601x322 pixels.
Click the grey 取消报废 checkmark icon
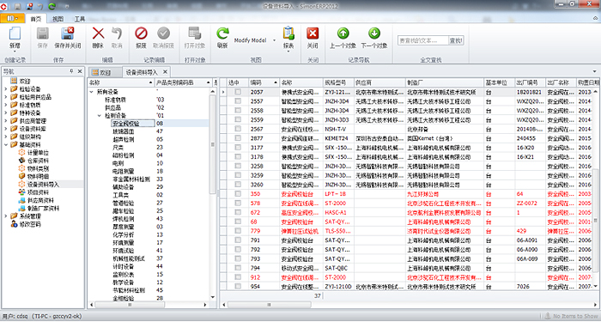point(164,33)
